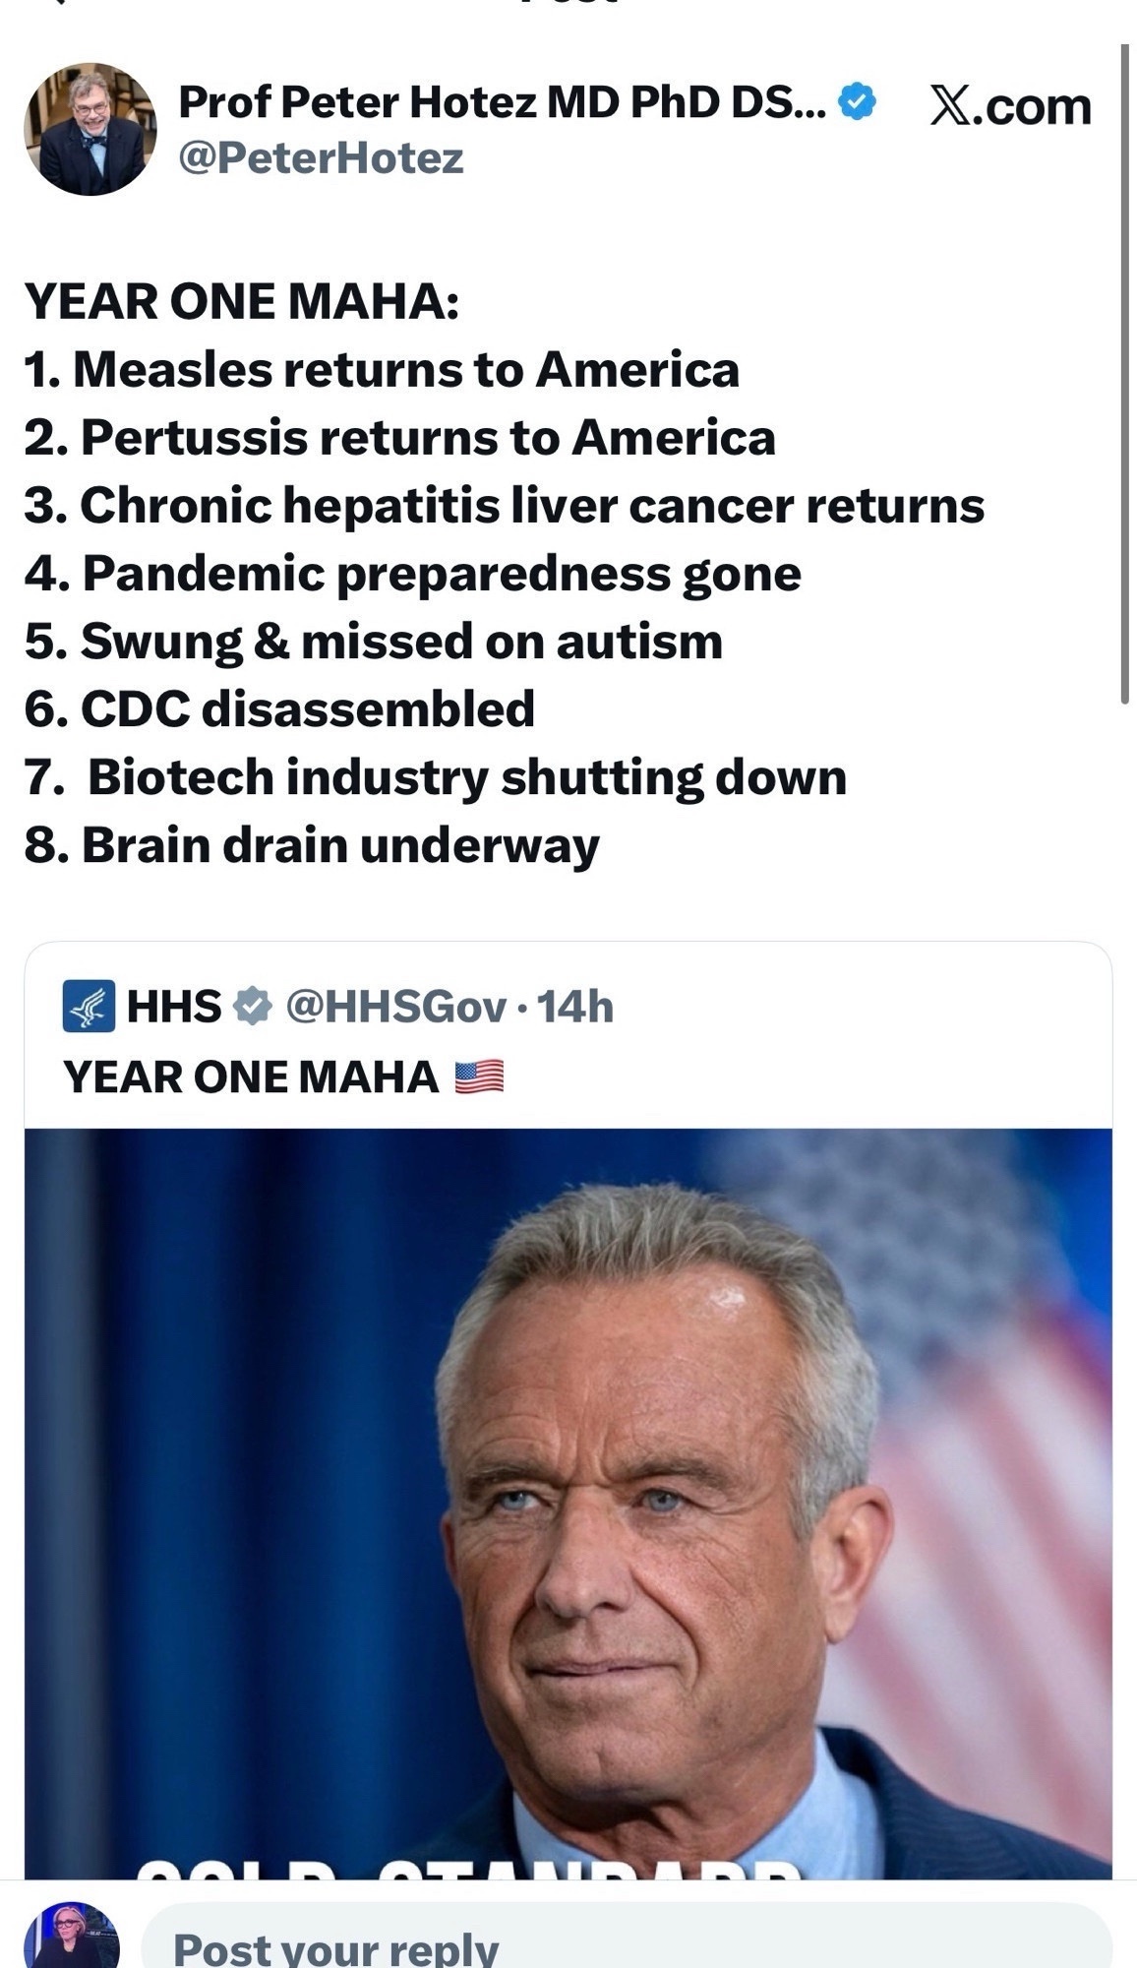Click into the "Post your reply" field

(x=626, y=1943)
